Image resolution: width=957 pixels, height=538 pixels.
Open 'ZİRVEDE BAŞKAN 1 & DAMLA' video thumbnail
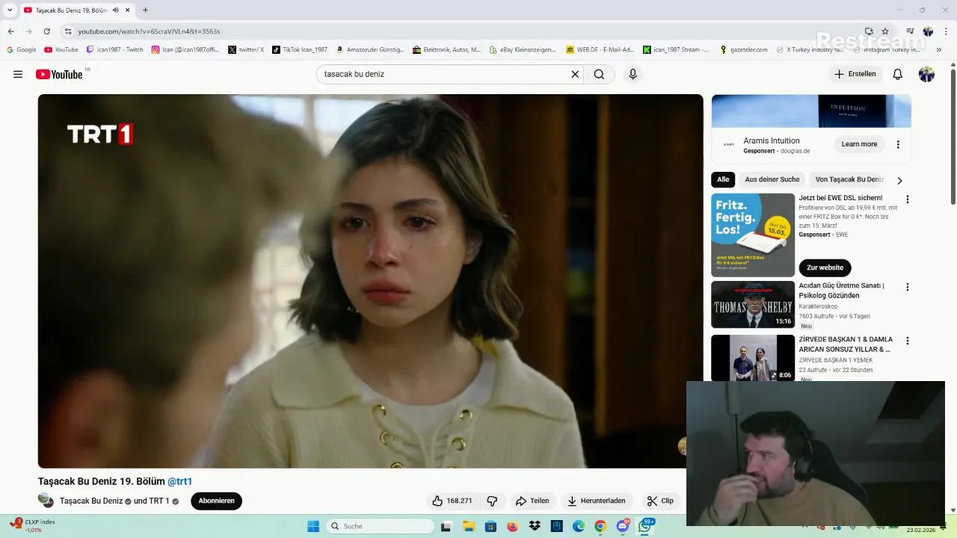pyautogui.click(x=753, y=358)
